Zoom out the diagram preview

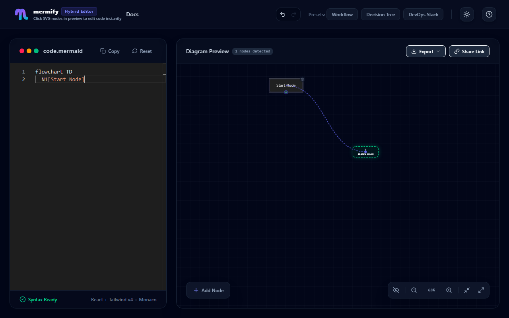414,290
